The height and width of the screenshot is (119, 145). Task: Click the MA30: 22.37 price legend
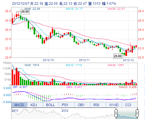click(116, 9)
